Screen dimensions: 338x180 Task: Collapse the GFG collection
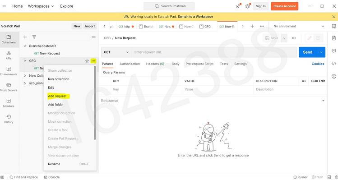pyautogui.click(x=25, y=61)
